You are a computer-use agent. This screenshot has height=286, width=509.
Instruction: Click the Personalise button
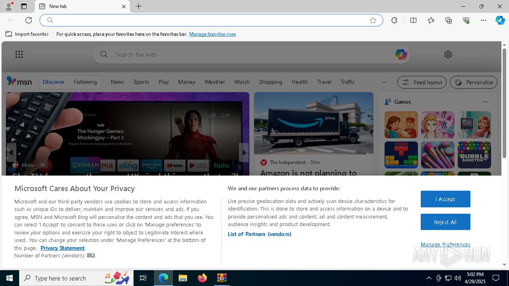click(x=474, y=82)
